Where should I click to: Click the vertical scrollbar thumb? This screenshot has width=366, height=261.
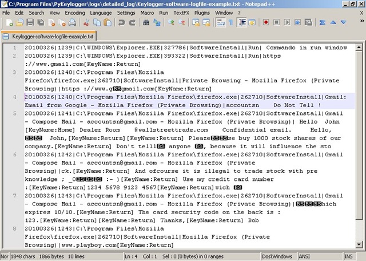point(359,135)
